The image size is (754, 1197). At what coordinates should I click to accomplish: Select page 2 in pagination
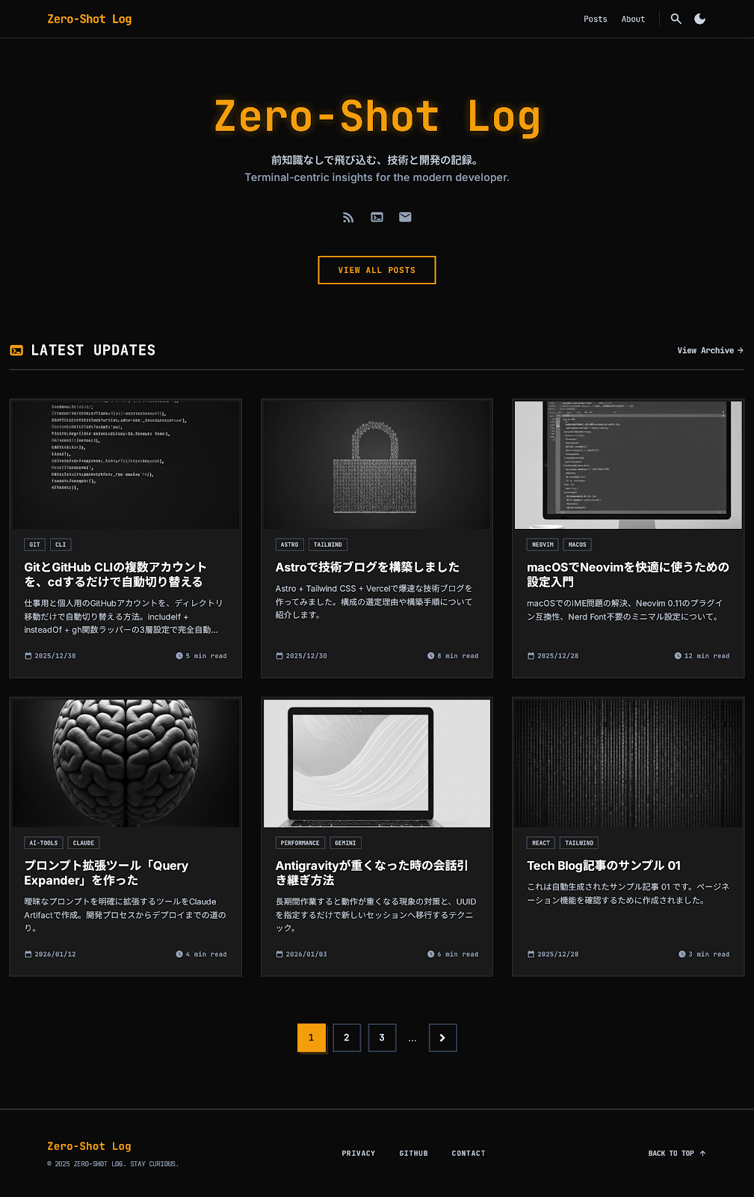347,1038
